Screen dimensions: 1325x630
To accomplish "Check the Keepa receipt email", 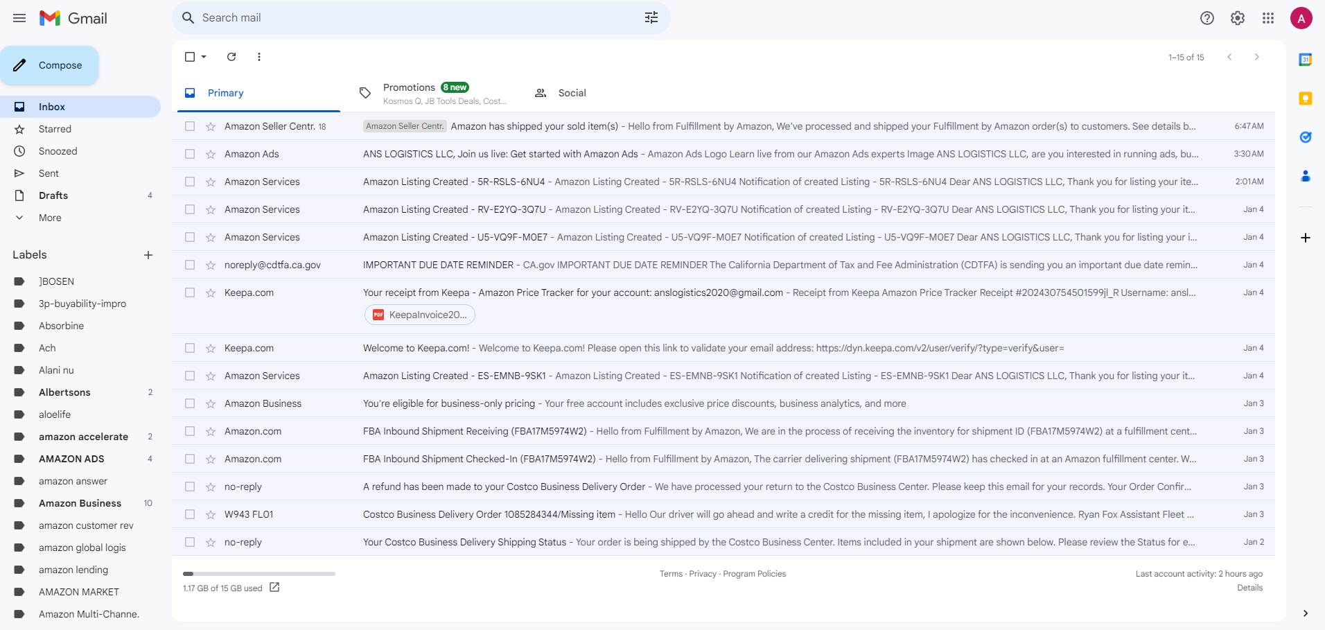I will point(190,292).
